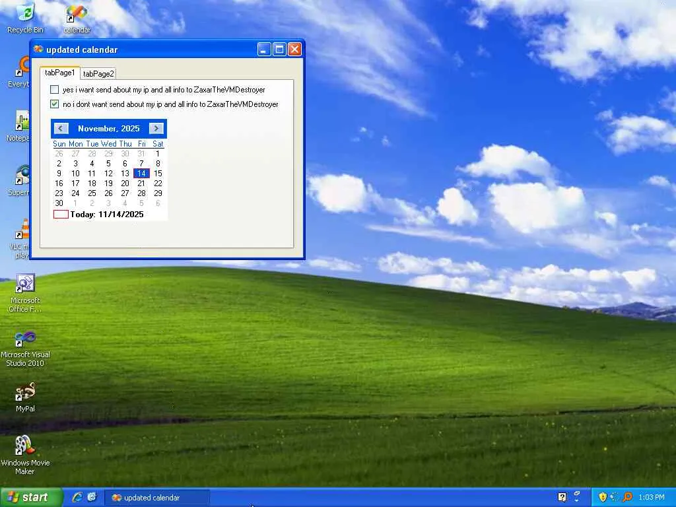Enable the 'yes i want send' checkbox

pyautogui.click(x=54, y=90)
